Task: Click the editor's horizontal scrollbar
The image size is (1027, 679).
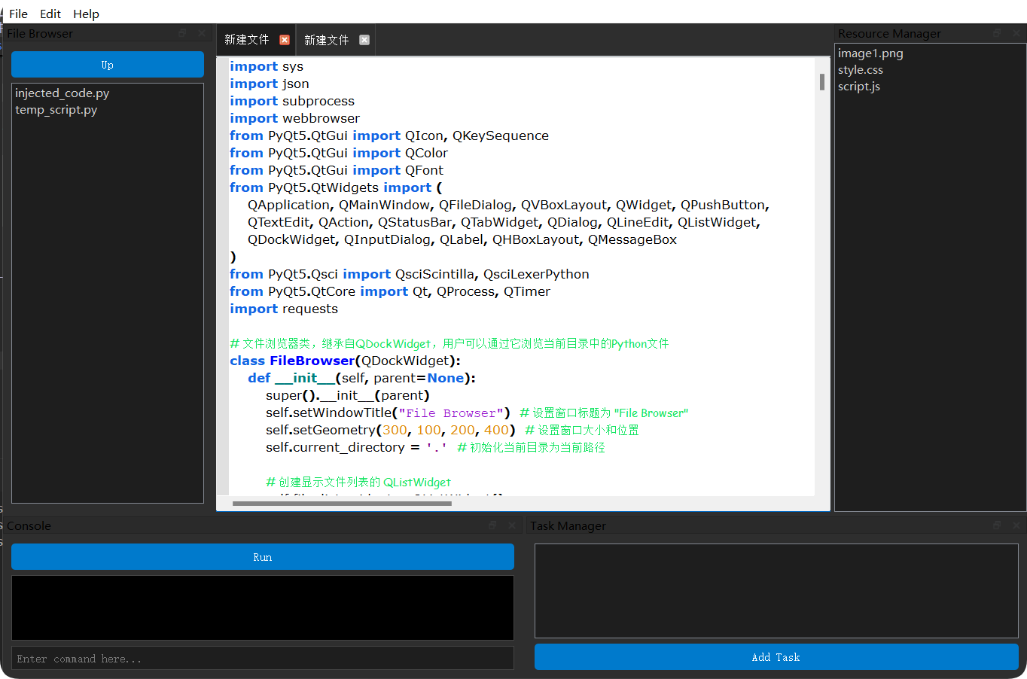Action: 342,503
